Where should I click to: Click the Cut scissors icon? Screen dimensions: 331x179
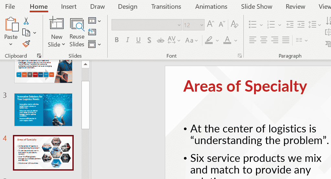click(x=26, y=21)
